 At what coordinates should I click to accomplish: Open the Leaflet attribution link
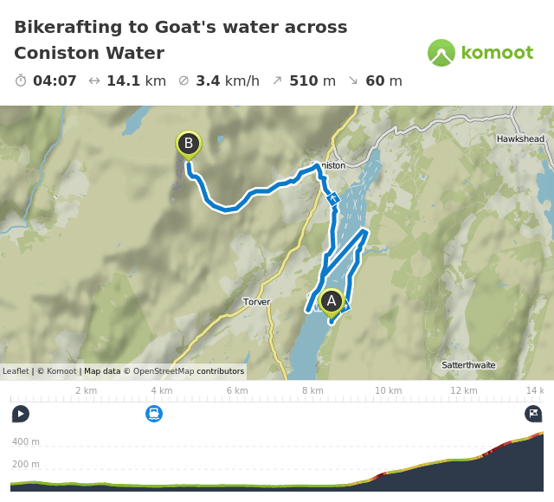pyautogui.click(x=16, y=371)
